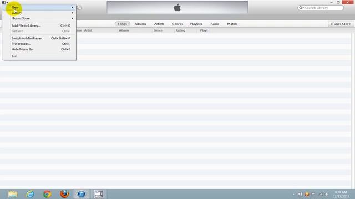Click the orange round tray icon
The image size is (355, 199).
coord(307,194)
